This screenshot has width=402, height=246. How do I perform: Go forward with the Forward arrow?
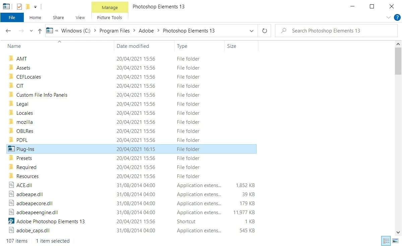21,31
